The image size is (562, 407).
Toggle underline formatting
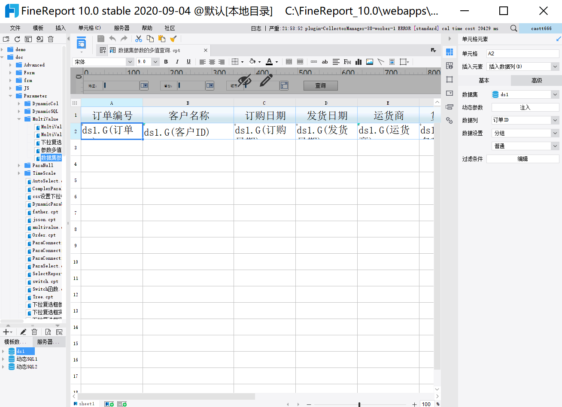188,62
